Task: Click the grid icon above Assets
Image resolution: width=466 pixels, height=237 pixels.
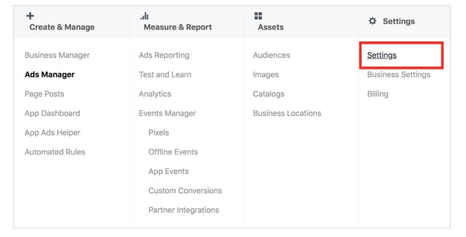Action: [258, 16]
